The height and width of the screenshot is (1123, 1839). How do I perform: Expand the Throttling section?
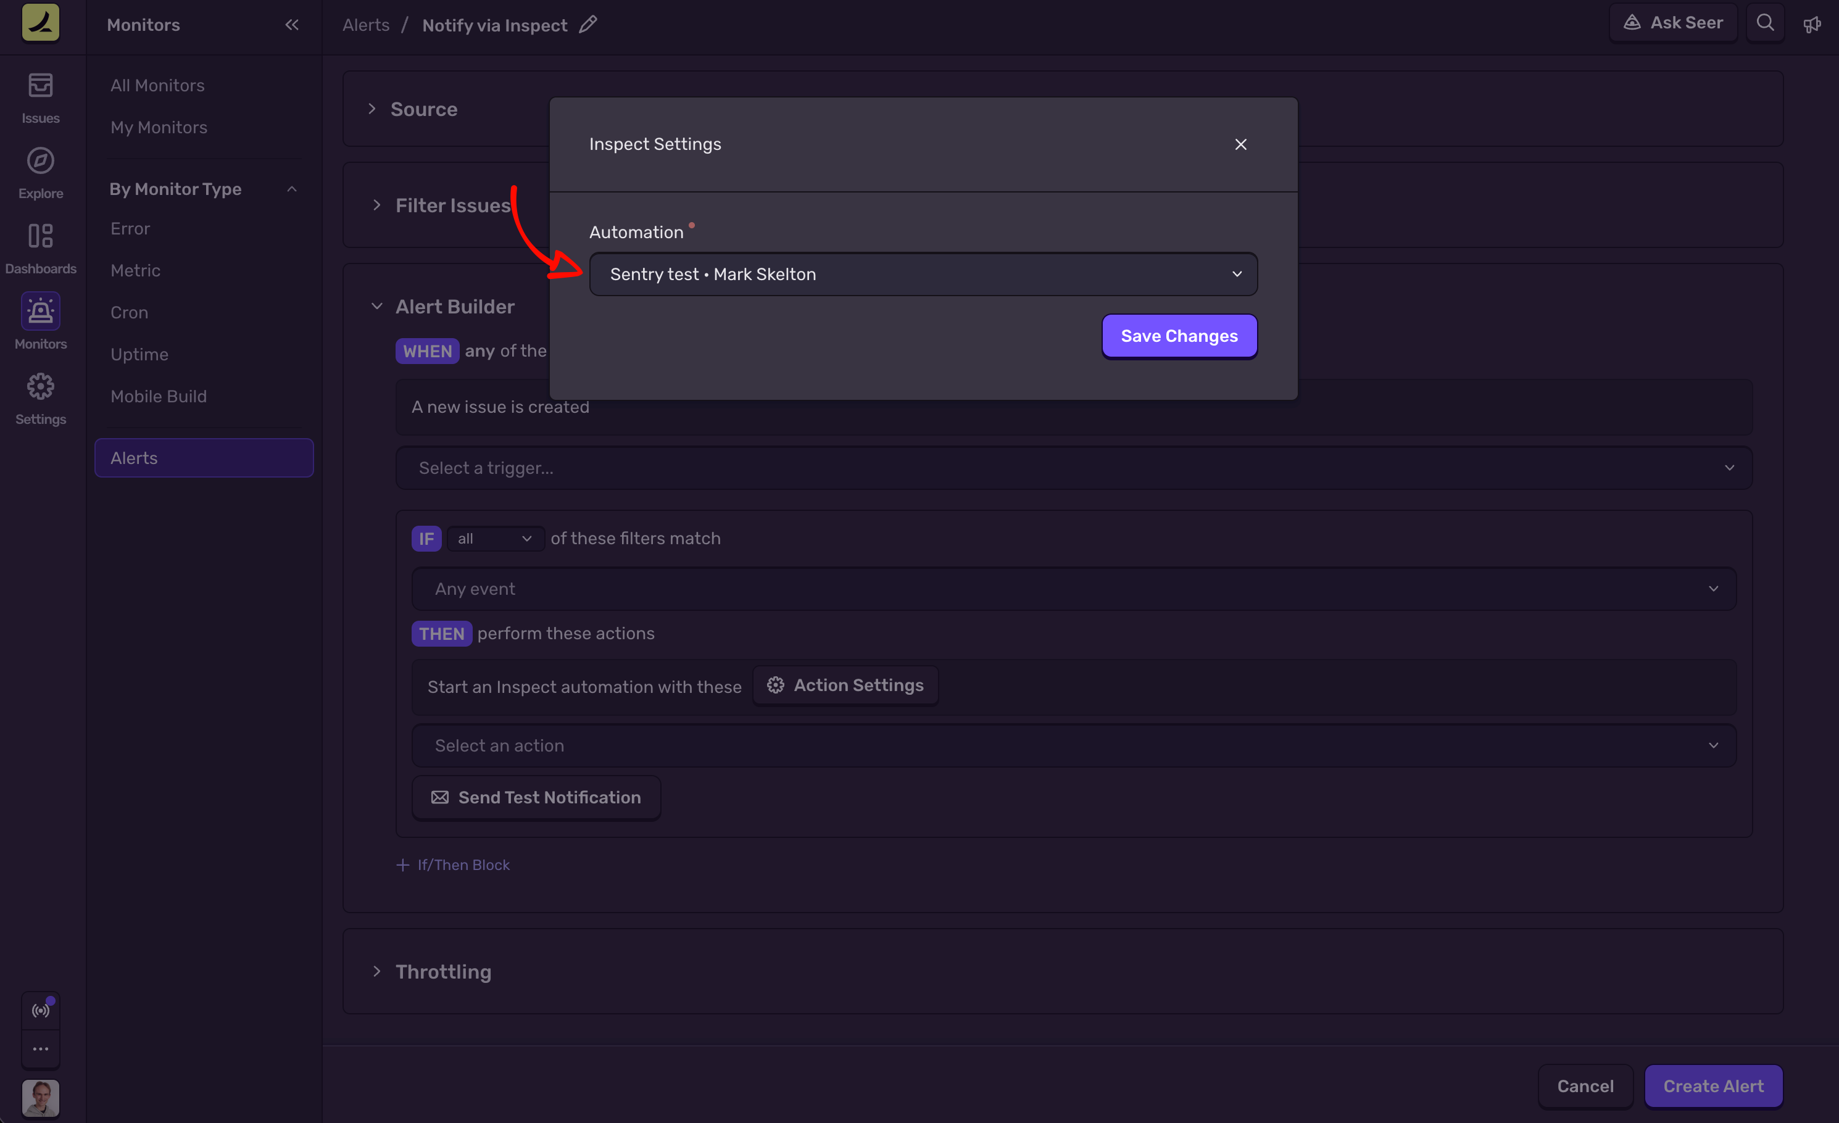(x=377, y=972)
